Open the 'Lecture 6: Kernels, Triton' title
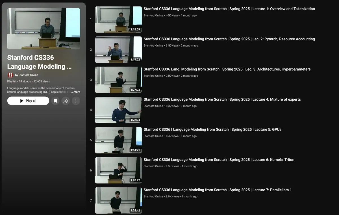 (219, 160)
